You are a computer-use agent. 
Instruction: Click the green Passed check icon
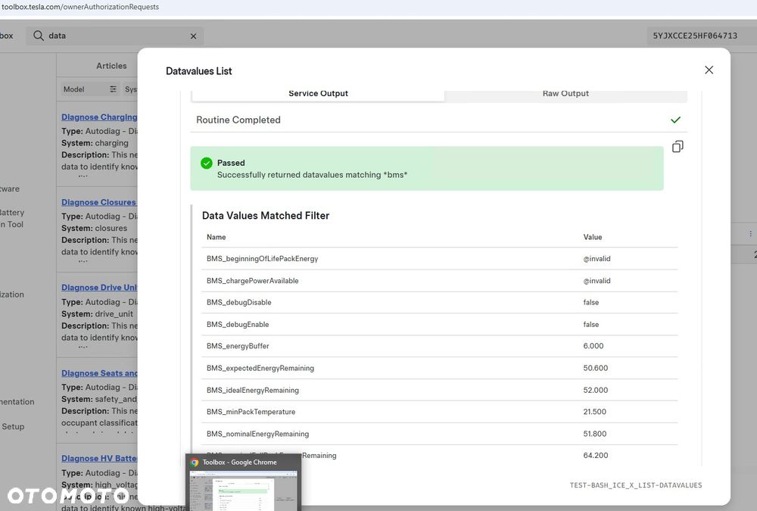207,164
